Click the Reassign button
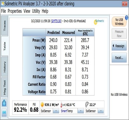Screen dimensions: 129x120 [119, 46]
